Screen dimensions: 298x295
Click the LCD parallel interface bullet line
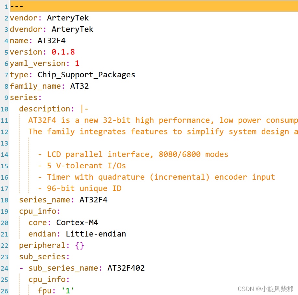(x=133, y=154)
